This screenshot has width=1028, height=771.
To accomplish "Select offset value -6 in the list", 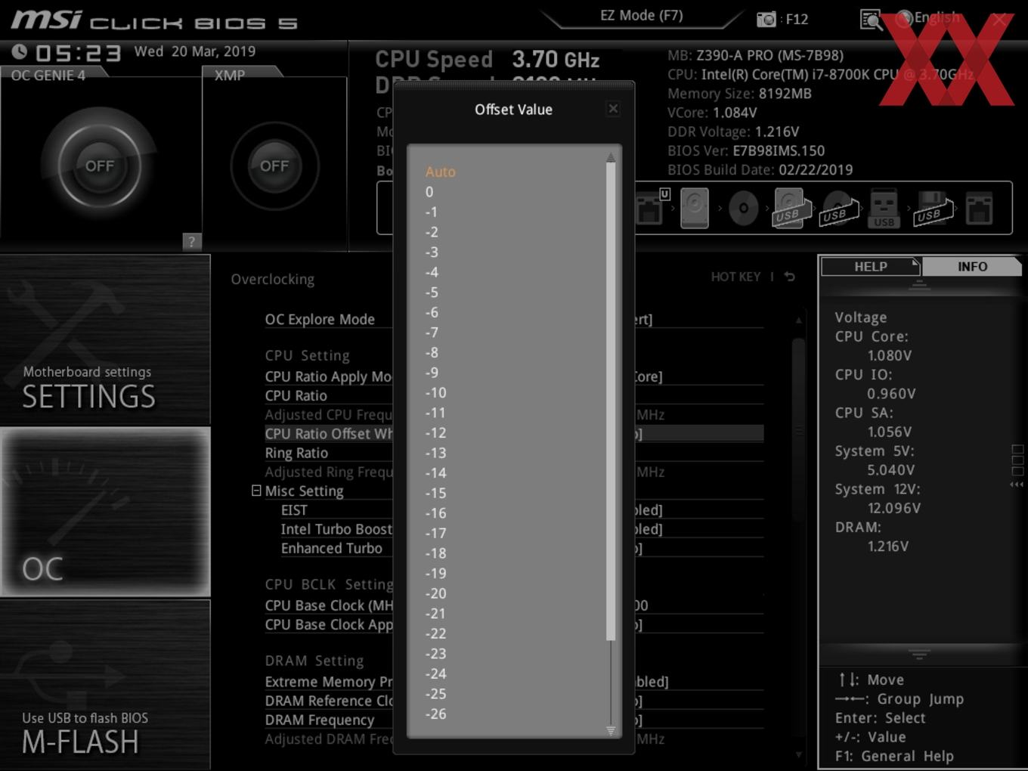I will (x=431, y=312).
